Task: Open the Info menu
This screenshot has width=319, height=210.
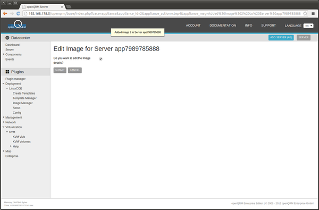Action: click(248, 26)
